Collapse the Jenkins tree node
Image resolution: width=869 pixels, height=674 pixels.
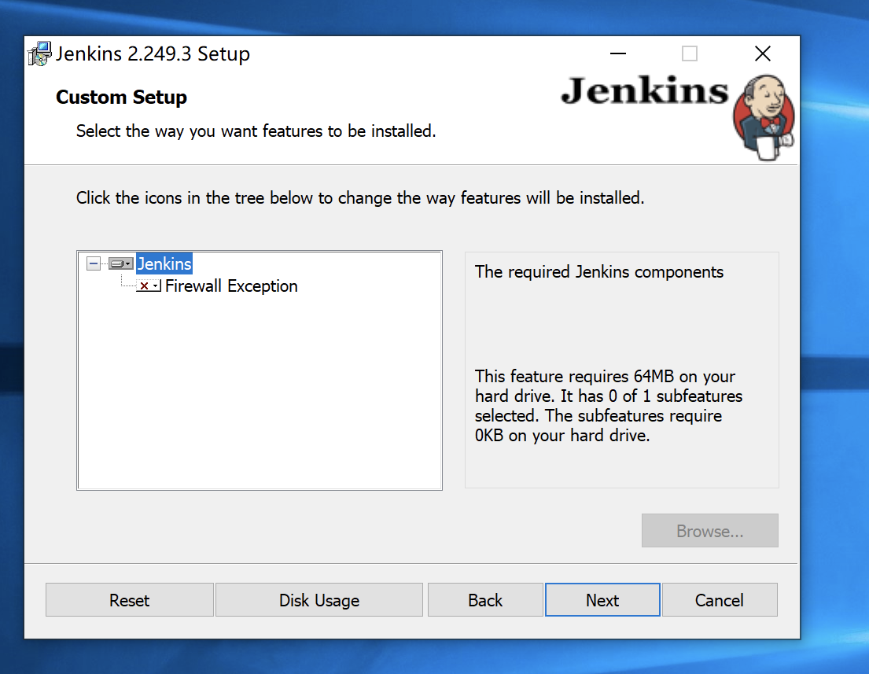pos(94,263)
